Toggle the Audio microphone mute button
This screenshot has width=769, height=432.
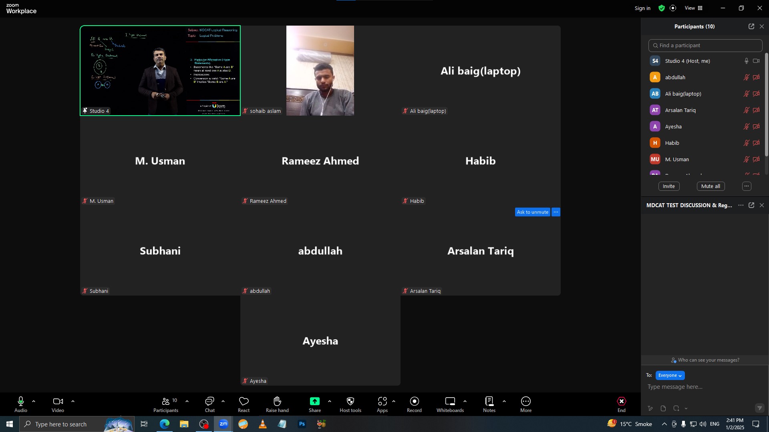tap(21, 404)
